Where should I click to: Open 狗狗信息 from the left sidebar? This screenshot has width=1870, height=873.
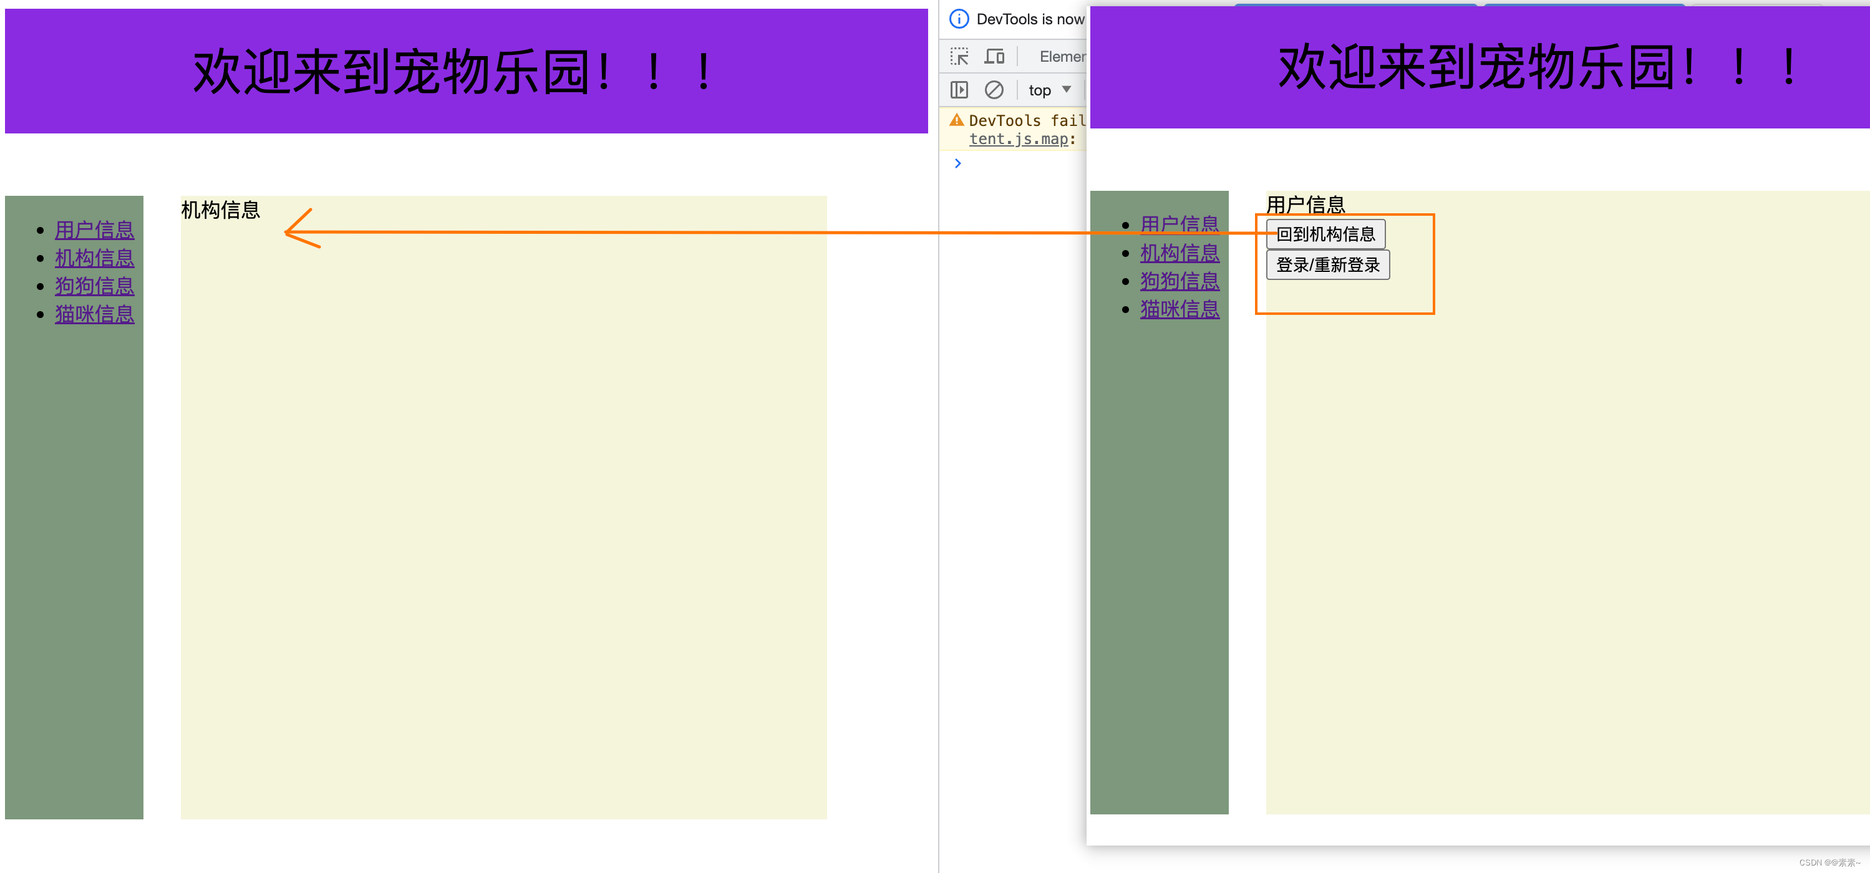pyautogui.click(x=94, y=286)
